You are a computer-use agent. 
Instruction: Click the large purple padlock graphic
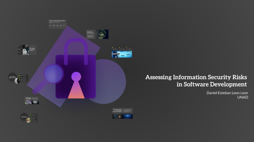pos(76,68)
